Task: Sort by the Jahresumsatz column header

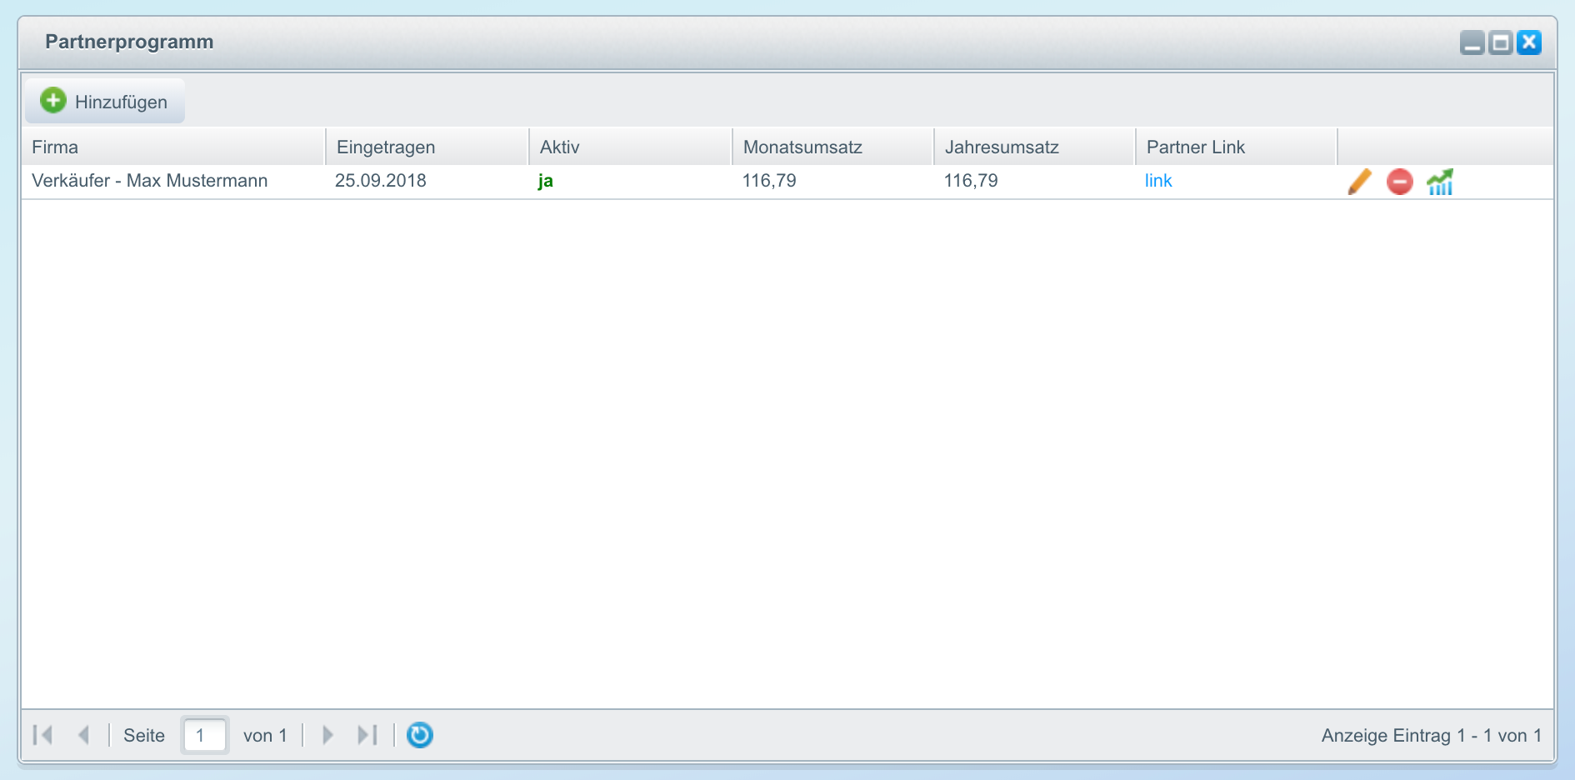Action: click(x=1035, y=147)
